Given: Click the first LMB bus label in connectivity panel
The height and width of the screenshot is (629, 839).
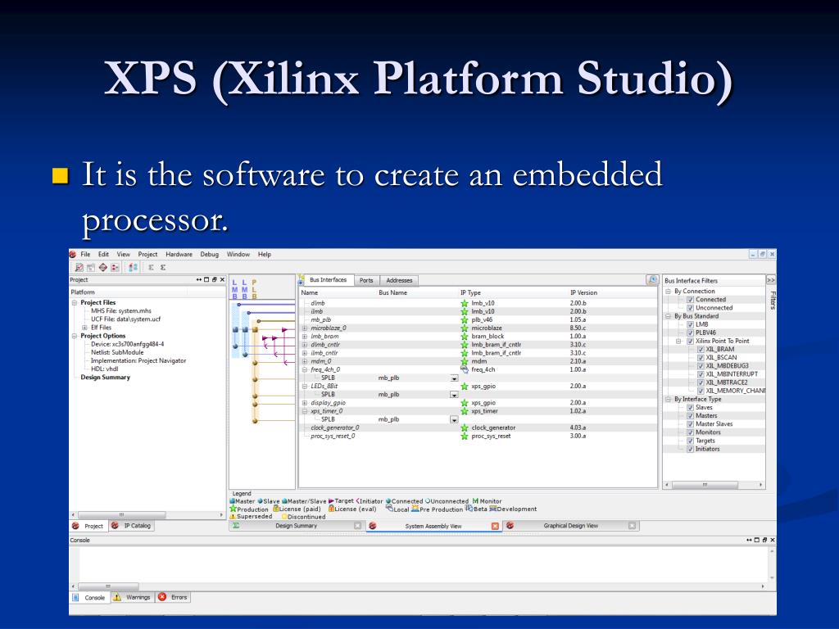Looking at the screenshot, I should (234, 289).
